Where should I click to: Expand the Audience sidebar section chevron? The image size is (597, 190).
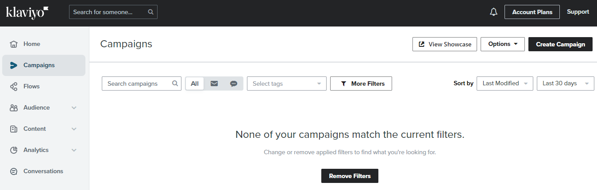(74, 108)
